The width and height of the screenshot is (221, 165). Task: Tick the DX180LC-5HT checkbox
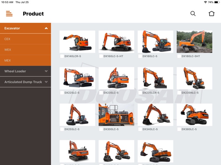[x=179, y=56]
